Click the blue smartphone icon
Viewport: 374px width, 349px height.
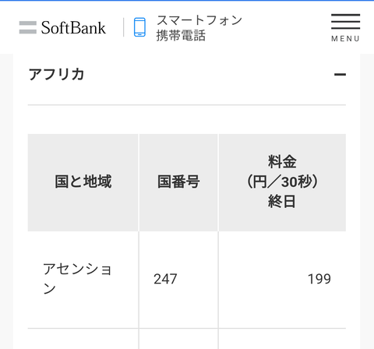tap(139, 27)
